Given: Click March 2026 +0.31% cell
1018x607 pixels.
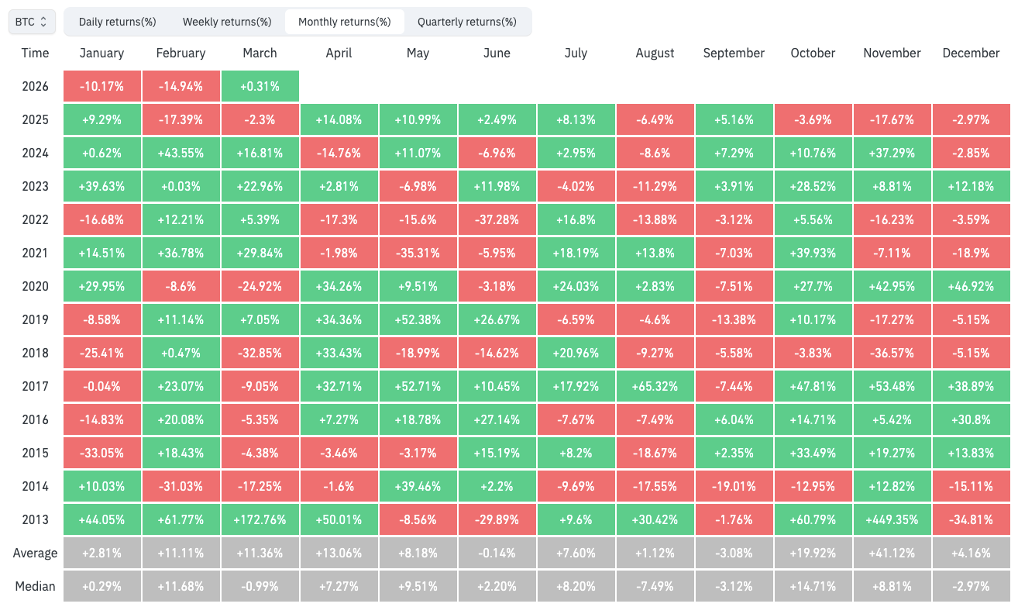Looking at the screenshot, I should (260, 86).
